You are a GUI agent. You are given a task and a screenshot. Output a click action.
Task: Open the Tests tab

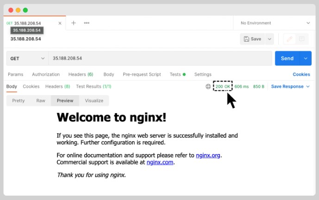[x=178, y=74]
